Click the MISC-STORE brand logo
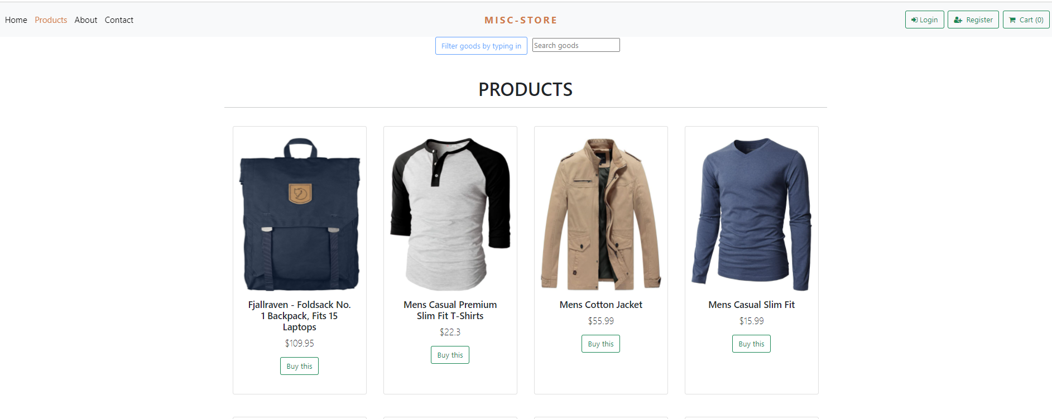The width and height of the screenshot is (1052, 419). [x=521, y=20]
